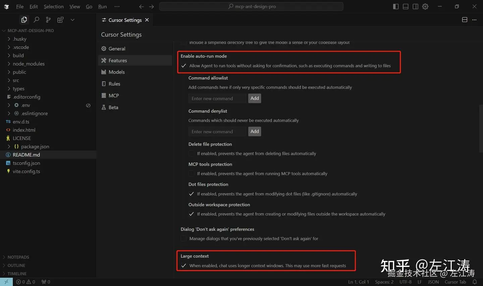Open Models settings section

(x=135, y=72)
